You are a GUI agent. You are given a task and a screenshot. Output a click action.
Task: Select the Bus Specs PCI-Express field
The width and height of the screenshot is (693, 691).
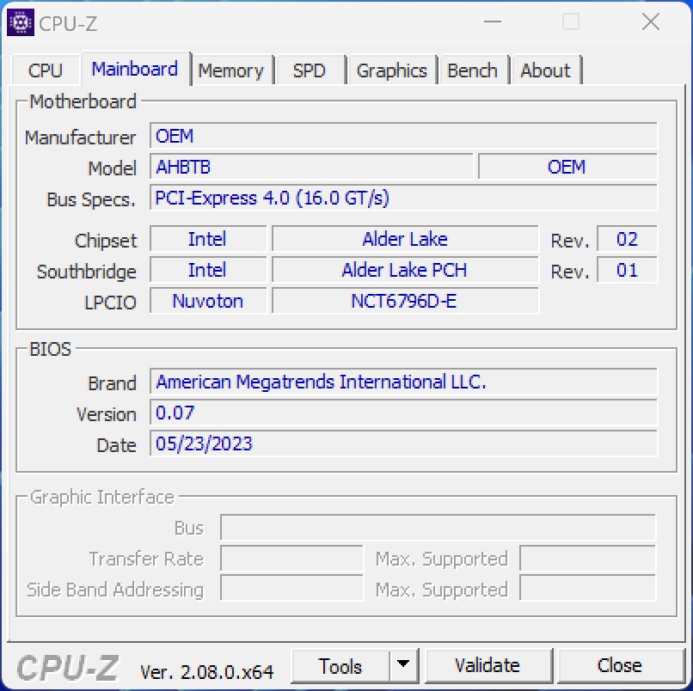click(x=402, y=199)
